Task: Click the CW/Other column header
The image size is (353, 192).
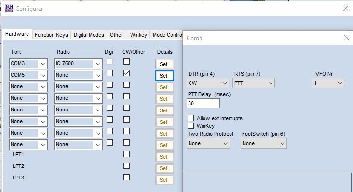Action: (134, 52)
